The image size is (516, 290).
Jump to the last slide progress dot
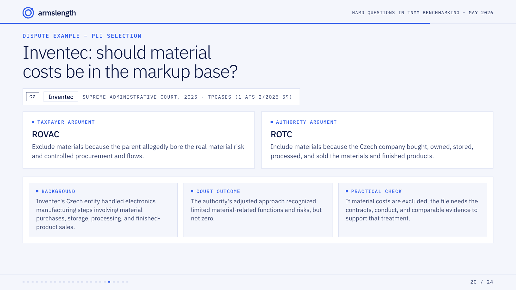click(127, 282)
